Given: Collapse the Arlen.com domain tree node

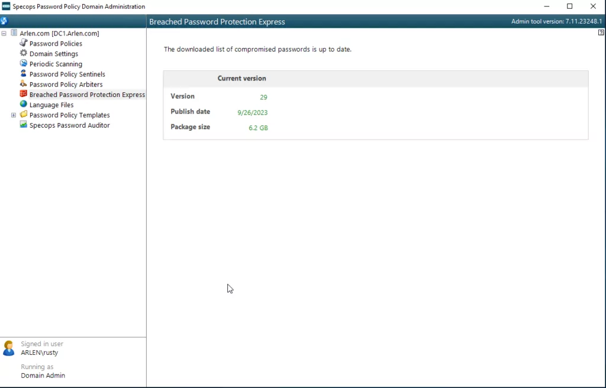Looking at the screenshot, I should [4, 33].
